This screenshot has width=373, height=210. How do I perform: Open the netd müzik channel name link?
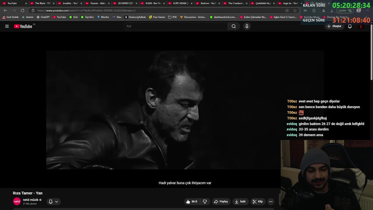tap(31, 200)
